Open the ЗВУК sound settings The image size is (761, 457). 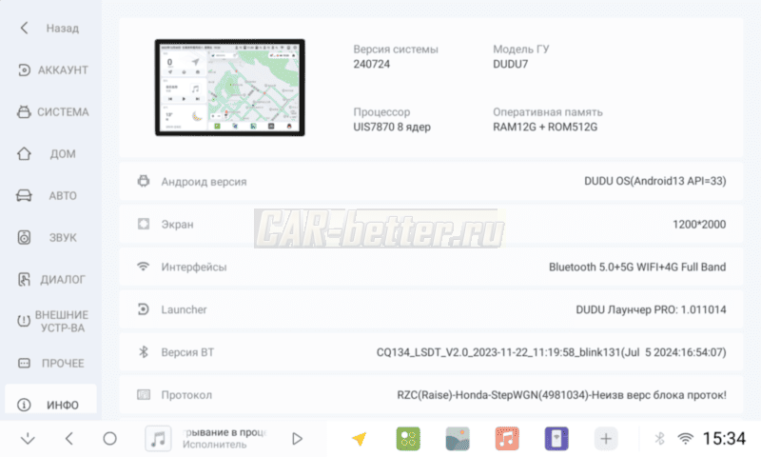pos(51,238)
